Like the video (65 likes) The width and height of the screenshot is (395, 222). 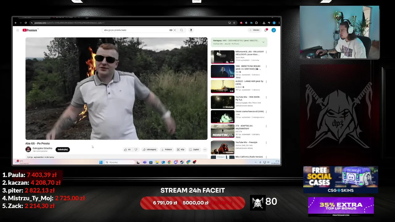tap(127, 150)
